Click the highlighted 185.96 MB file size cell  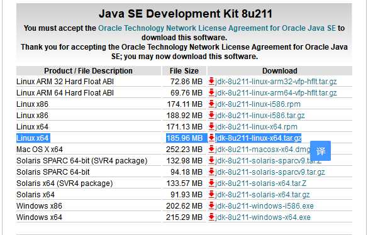click(x=184, y=138)
